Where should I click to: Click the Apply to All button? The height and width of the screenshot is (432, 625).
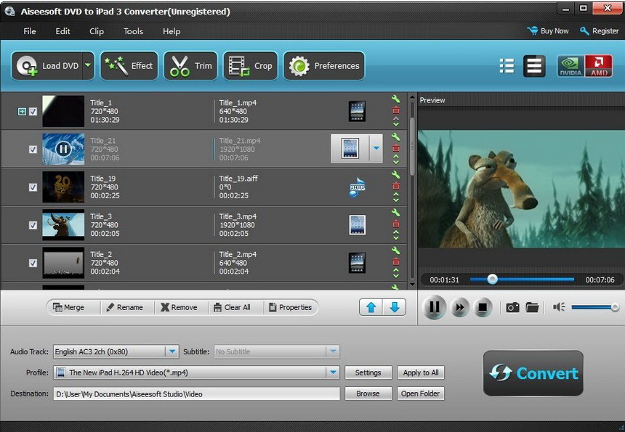[421, 372]
